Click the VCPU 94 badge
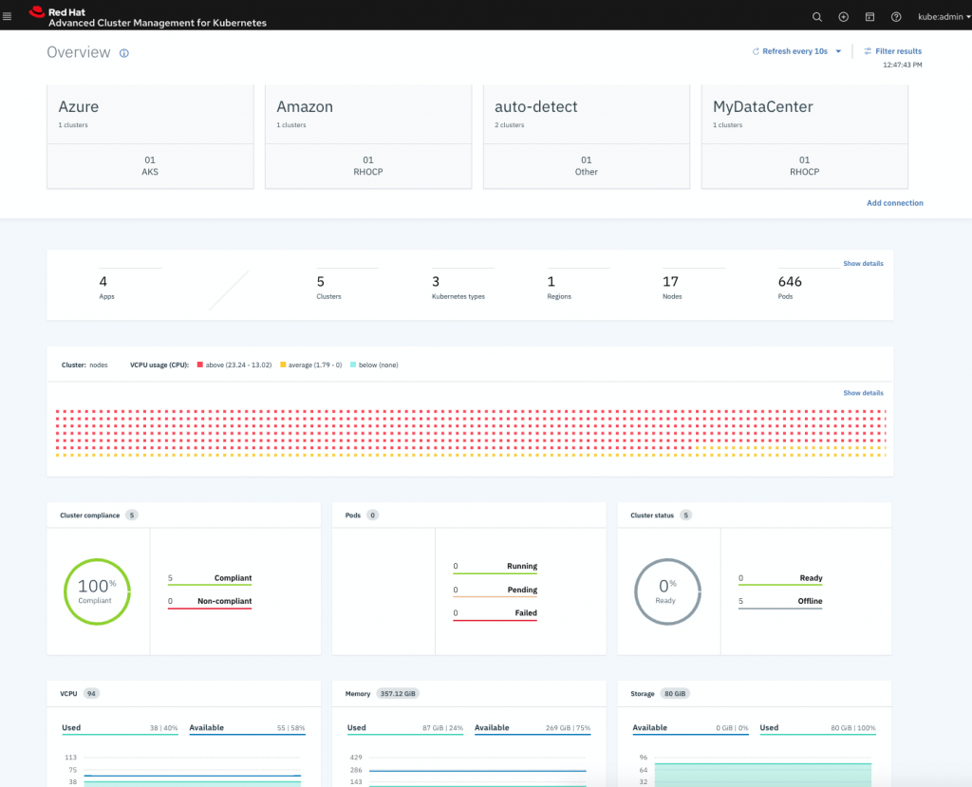 click(x=91, y=694)
